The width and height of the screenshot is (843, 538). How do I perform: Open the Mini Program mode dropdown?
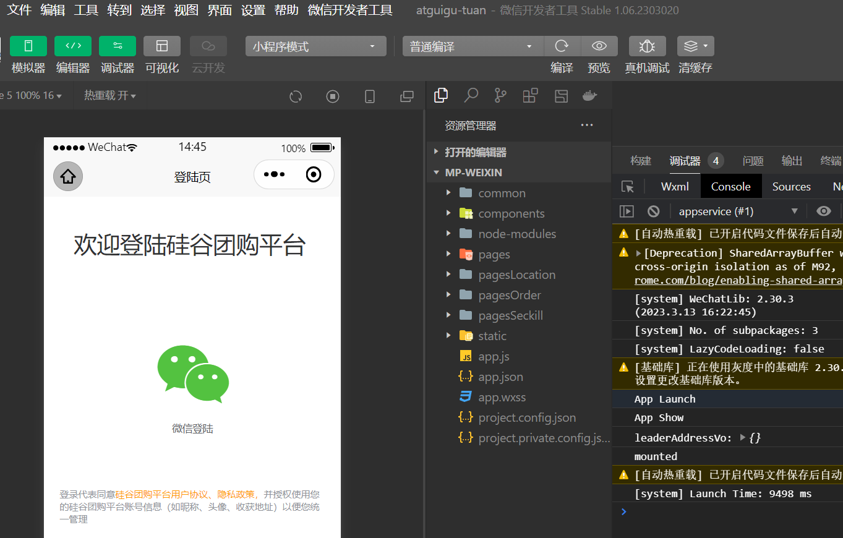(x=315, y=46)
